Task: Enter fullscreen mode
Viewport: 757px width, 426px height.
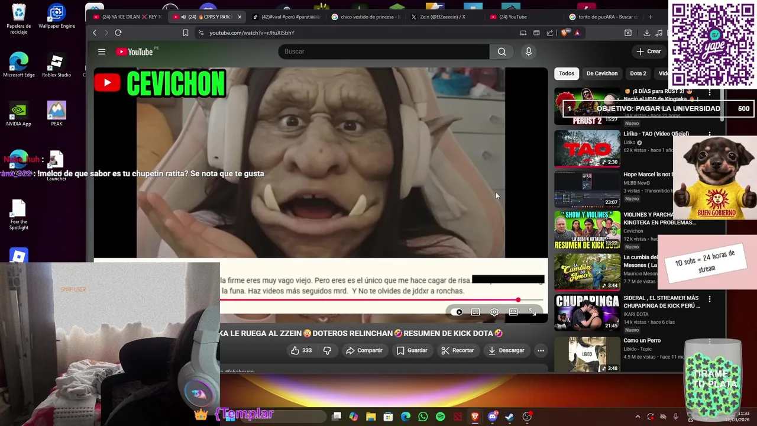Action: tap(532, 312)
